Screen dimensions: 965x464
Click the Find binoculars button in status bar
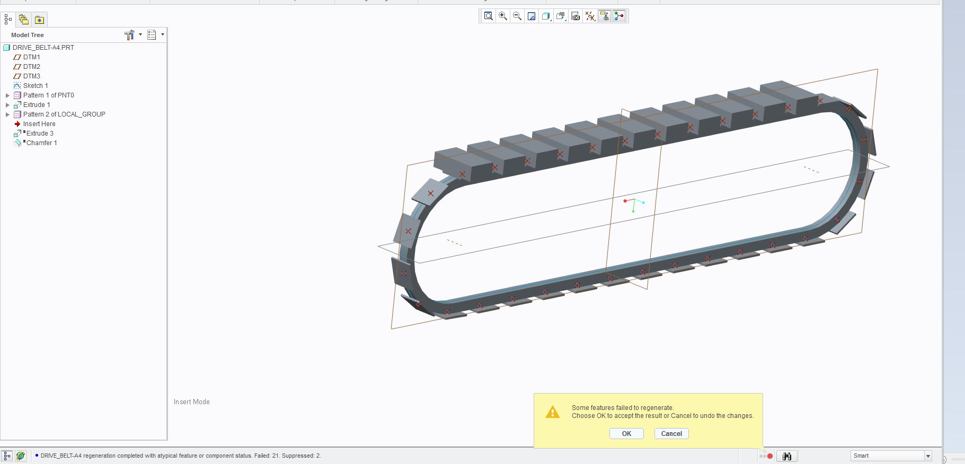787,456
